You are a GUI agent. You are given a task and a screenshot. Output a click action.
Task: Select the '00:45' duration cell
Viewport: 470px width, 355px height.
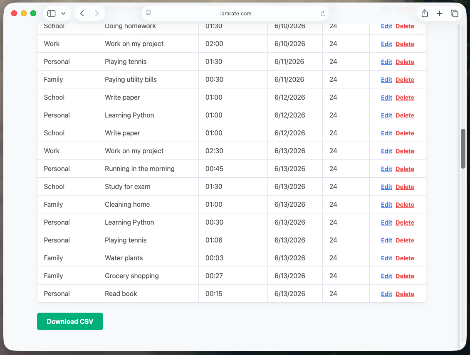click(x=233, y=169)
